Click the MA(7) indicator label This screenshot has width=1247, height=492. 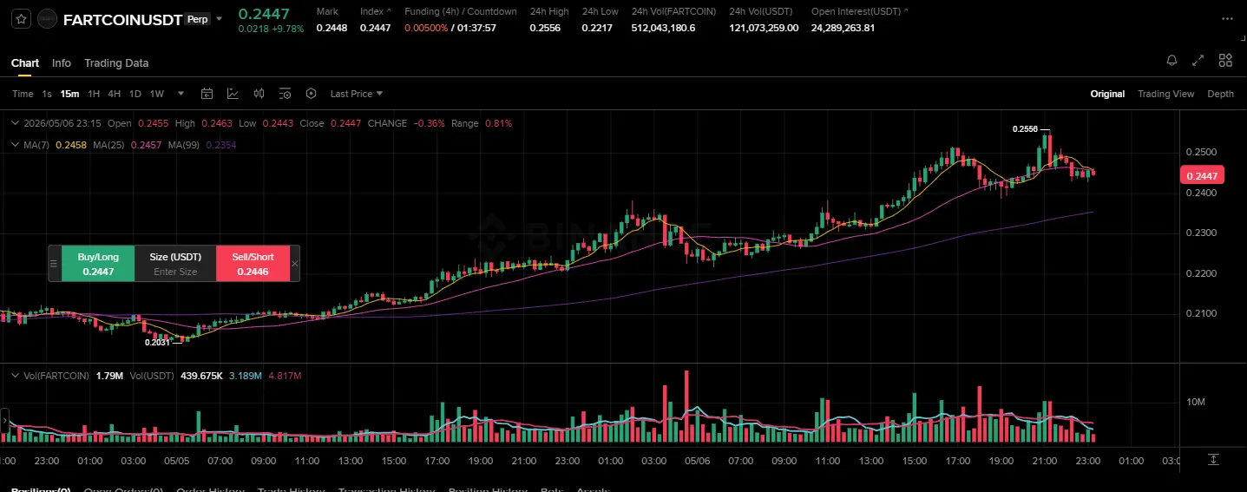coord(37,144)
